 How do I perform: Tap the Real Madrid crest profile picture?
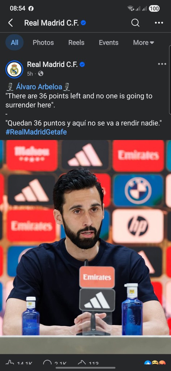[14, 69]
